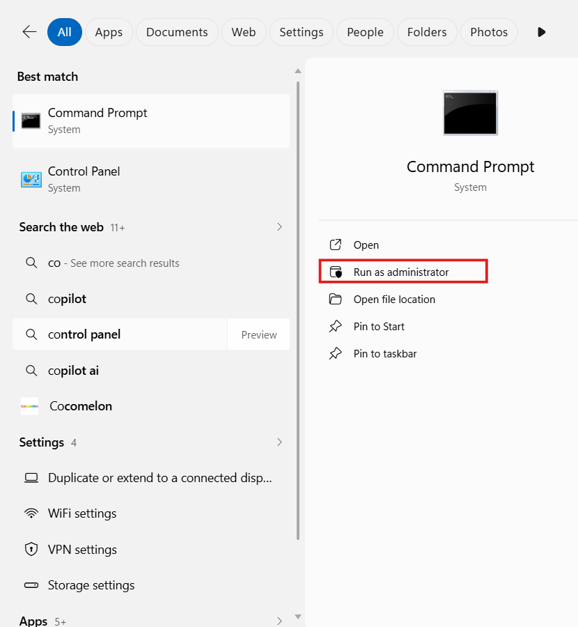
Task: Expand the Settings section chevron
Action: coord(279,442)
